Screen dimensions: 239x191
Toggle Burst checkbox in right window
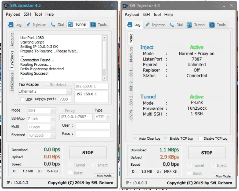(189, 173)
